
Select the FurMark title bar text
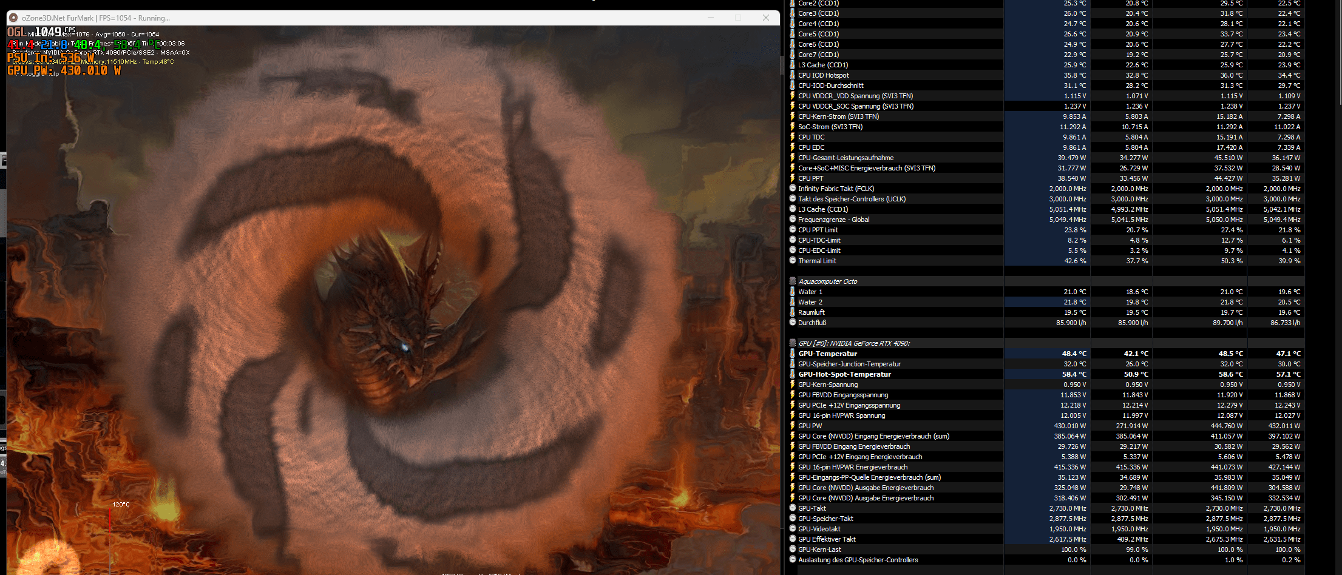[x=96, y=18]
